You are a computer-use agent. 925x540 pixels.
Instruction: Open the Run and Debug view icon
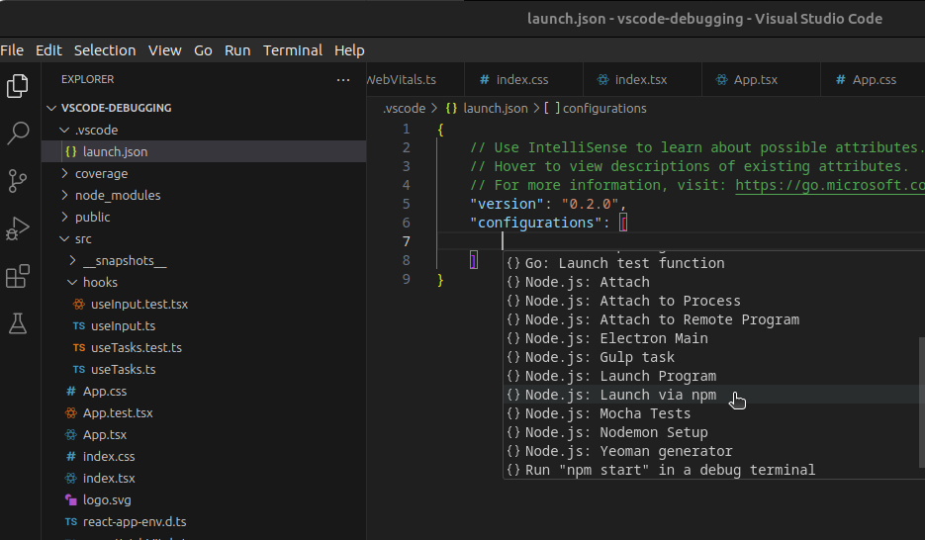coord(18,228)
